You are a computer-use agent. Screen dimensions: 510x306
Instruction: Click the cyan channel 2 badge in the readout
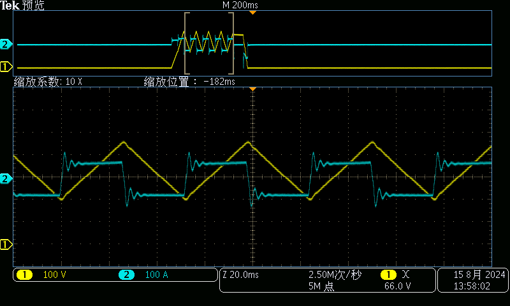click(126, 275)
